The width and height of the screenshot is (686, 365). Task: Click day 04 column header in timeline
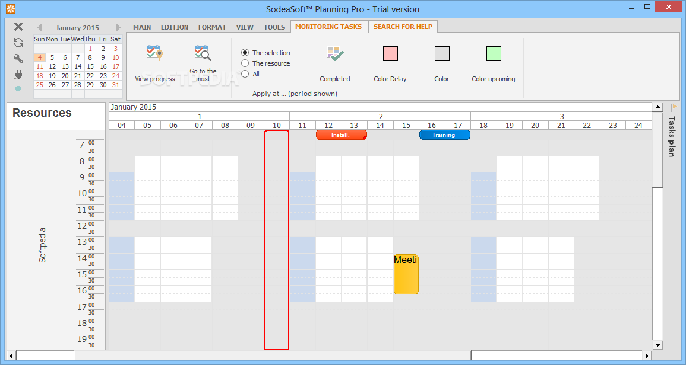(x=122, y=125)
